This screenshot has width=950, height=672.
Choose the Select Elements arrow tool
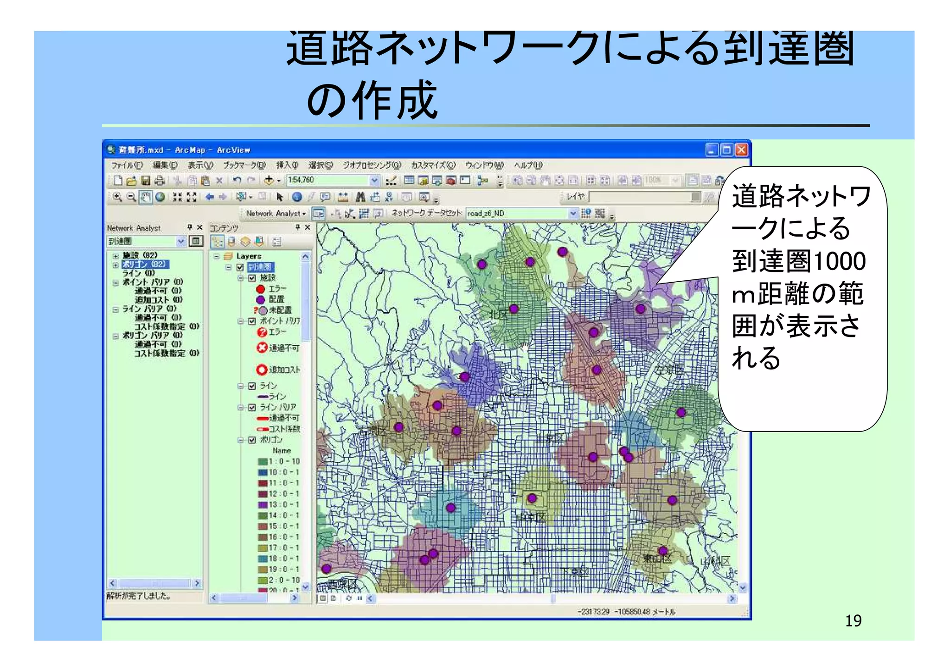coord(279,197)
